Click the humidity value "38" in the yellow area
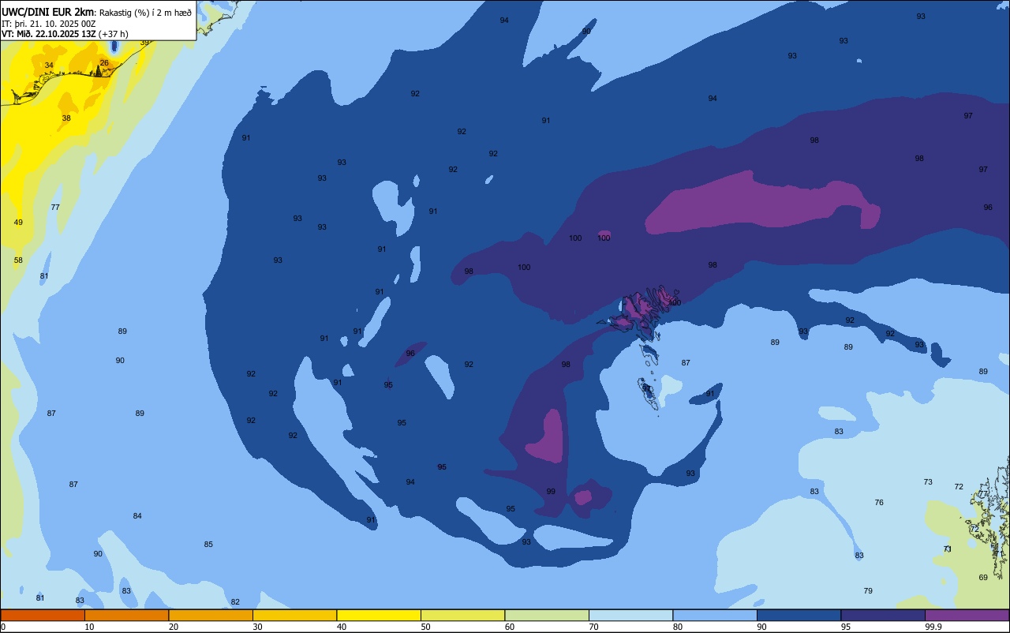The width and height of the screenshot is (1010, 633). pyautogui.click(x=66, y=118)
